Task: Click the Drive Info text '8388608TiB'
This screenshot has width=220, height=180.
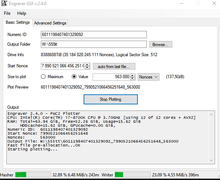Action: pos(51,55)
